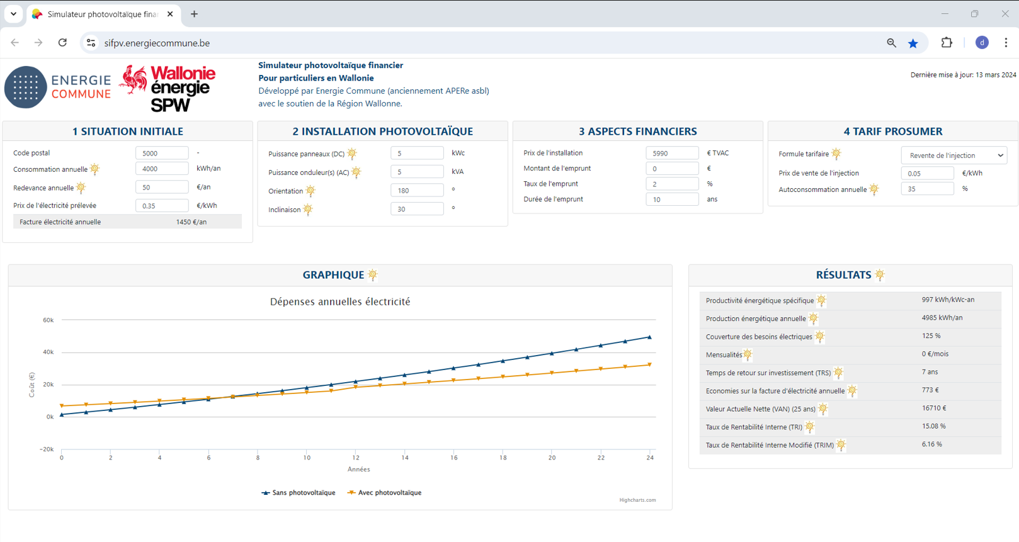
Task: Bookmark this page with the star icon
Action: [913, 43]
